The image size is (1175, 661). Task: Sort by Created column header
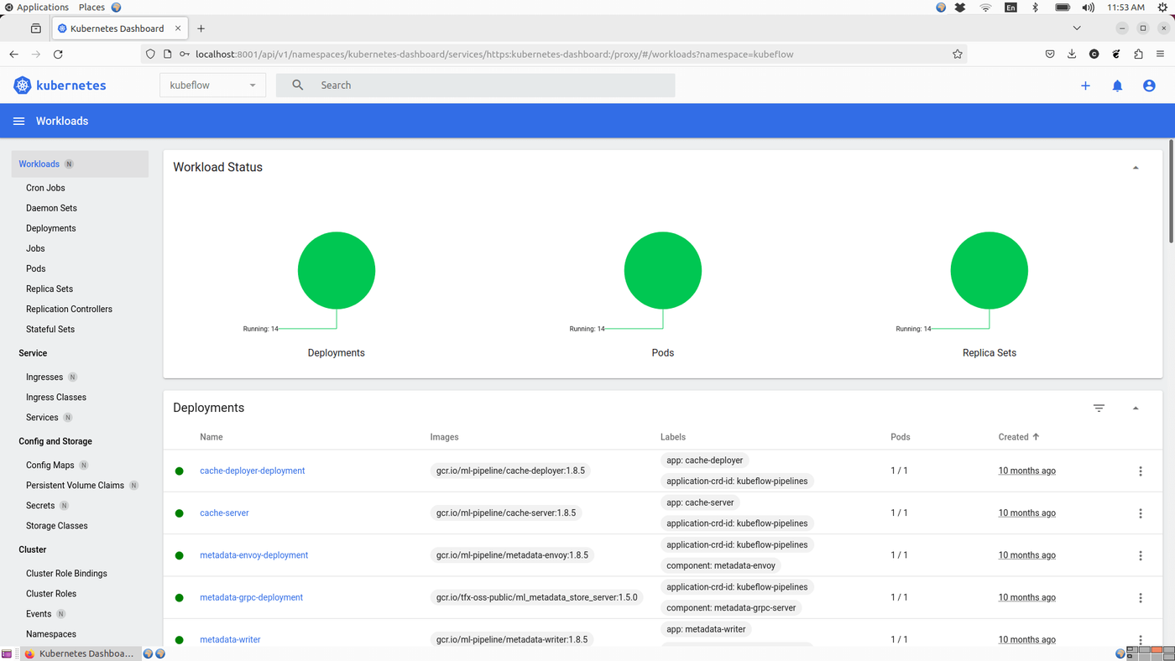click(x=1018, y=437)
